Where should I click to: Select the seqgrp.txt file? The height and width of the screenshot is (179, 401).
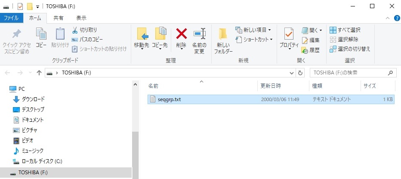271,99
